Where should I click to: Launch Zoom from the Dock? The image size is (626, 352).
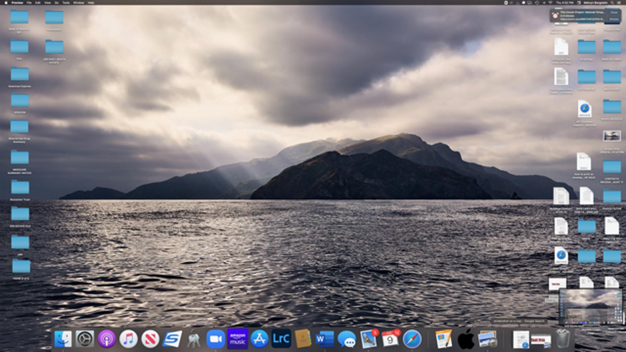coord(216,339)
